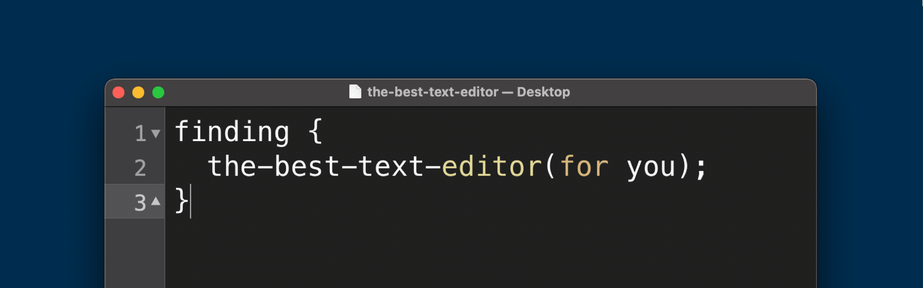Click the green traffic light button
Viewport: 923px width, 288px height.
click(x=158, y=92)
